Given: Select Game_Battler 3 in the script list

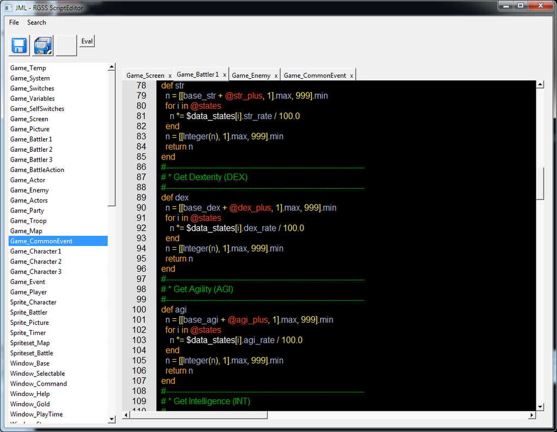Looking at the screenshot, I should click(x=58, y=159).
